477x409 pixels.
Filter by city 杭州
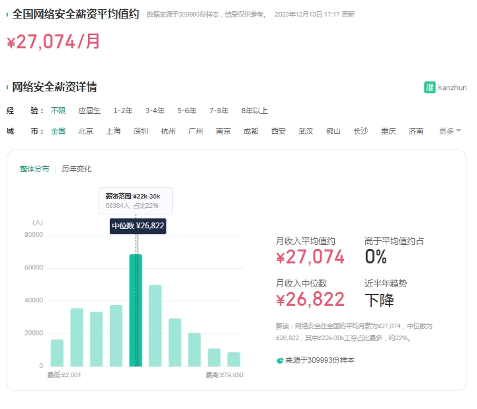[x=169, y=131]
